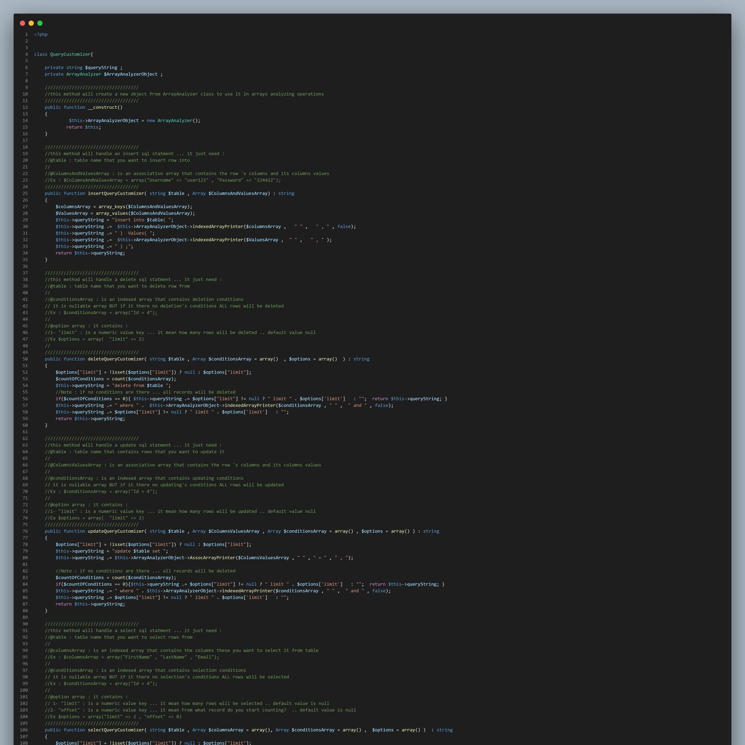Click the comment "handle a select sql statment"

coord(133,631)
